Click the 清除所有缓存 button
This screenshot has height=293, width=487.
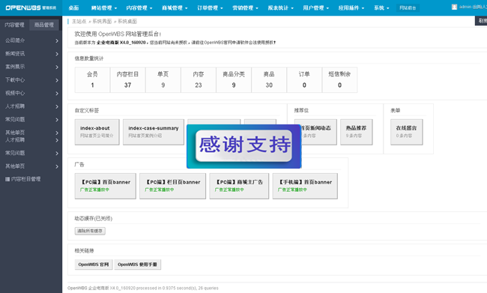click(x=90, y=231)
